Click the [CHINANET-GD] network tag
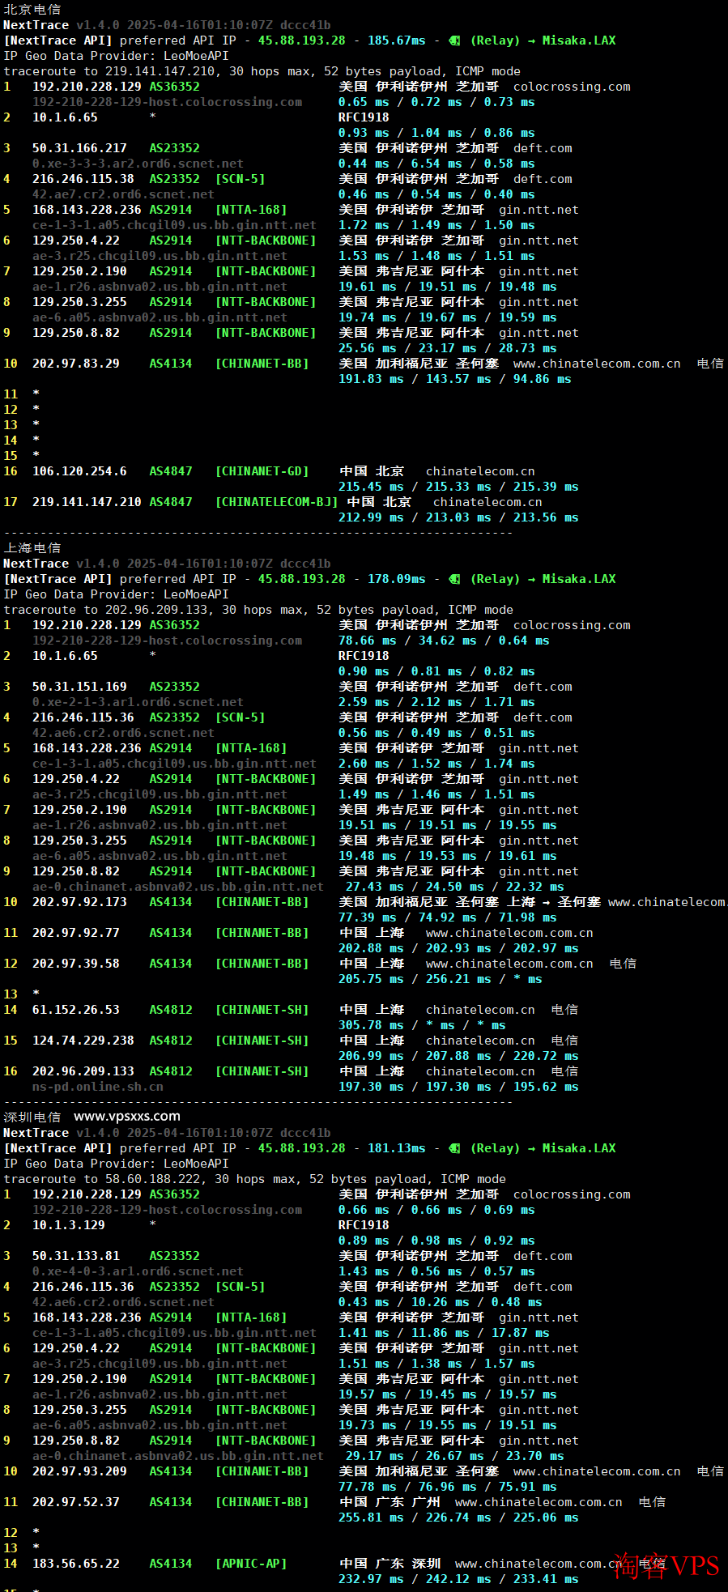Screen dimensions: 728x1592 pos(262,471)
